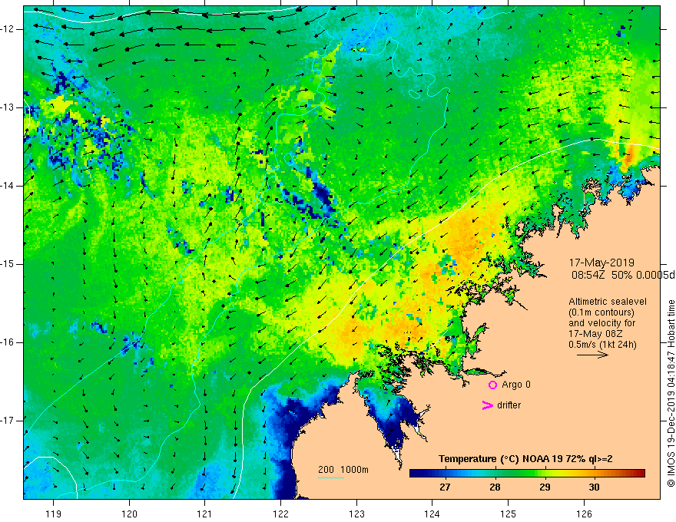The height and width of the screenshot is (522, 676).
Task: Click the longitude 121 axis label
Action: point(204,514)
